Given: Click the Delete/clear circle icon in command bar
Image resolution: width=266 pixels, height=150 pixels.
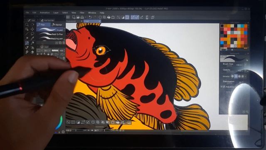Looking at the screenshot, I should point(100,17).
